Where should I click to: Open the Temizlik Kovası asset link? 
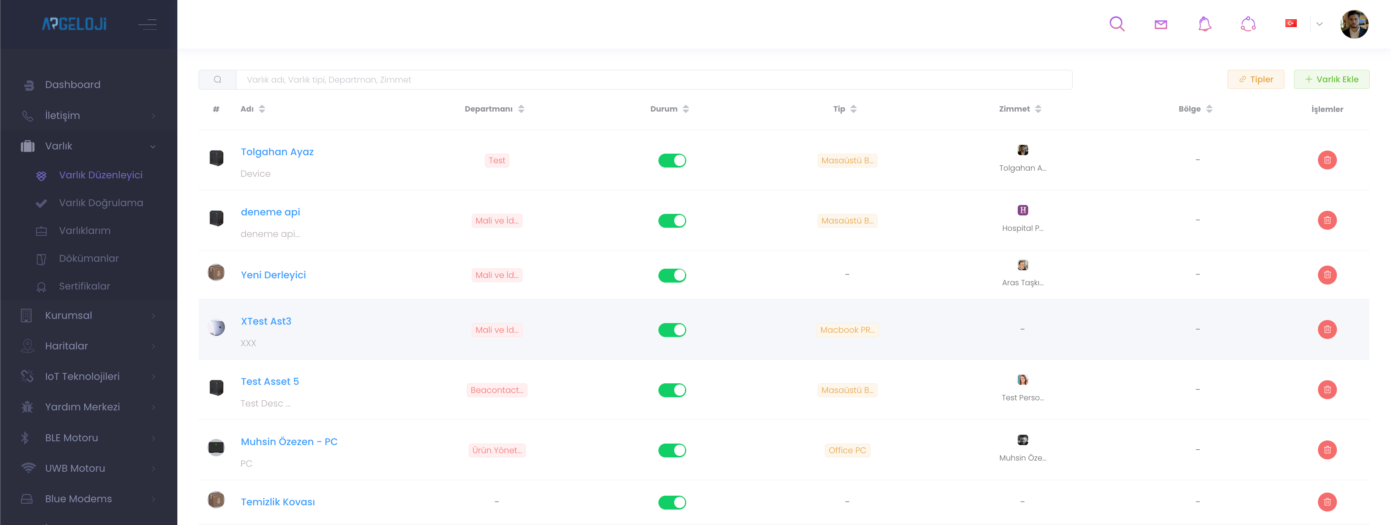coord(277,502)
